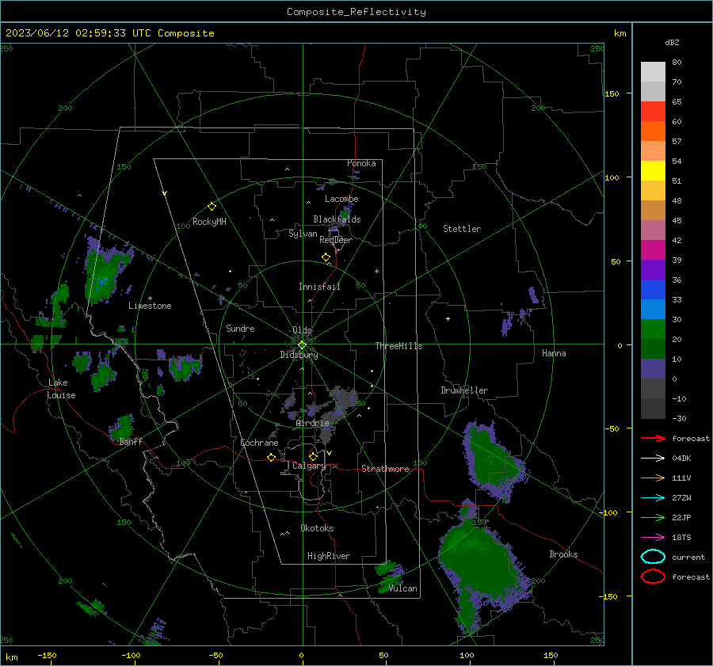
Task: Click the Blackfalds label
Action: pyautogui.click(x=337, y=219)
